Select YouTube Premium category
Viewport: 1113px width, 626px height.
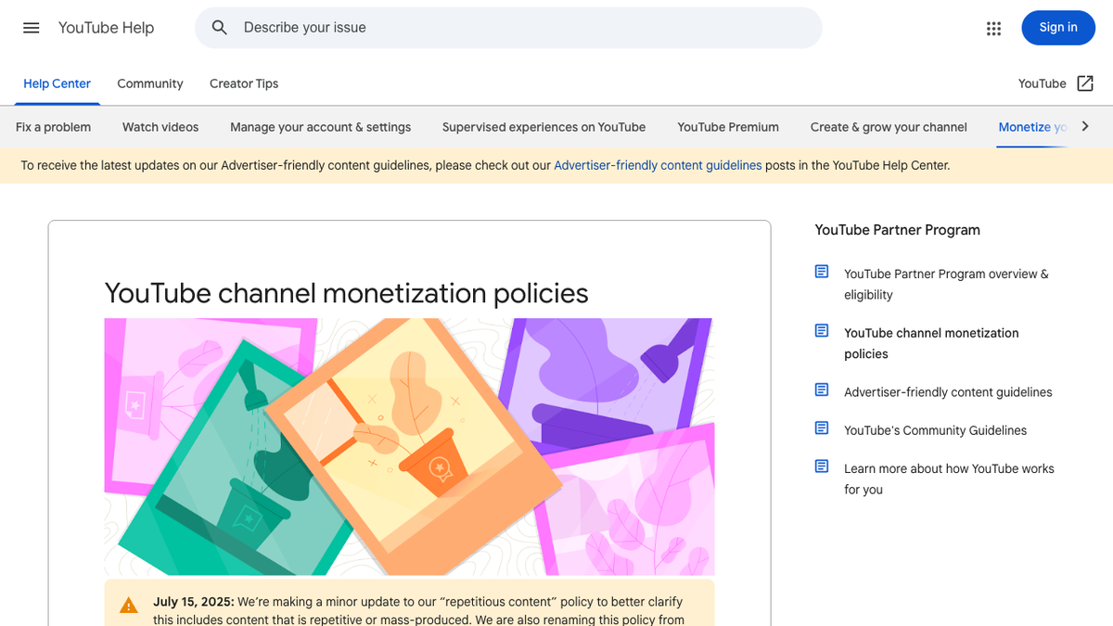point(728,127)
